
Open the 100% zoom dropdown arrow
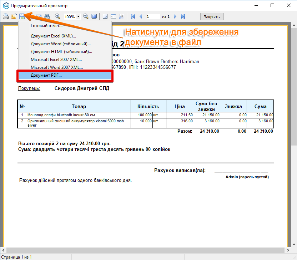[78, 17]
